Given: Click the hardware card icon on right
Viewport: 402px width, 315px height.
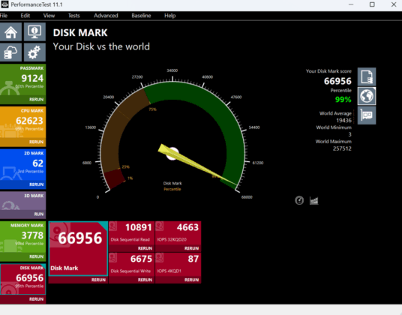Looking at the screenshot, I should coord(367,115).
